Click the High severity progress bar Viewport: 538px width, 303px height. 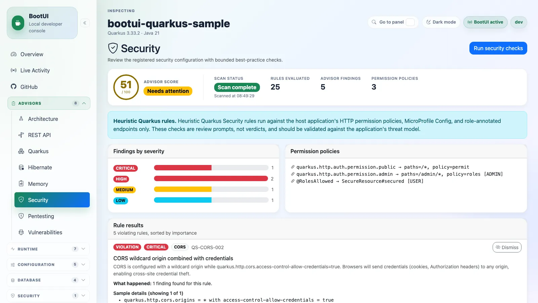coord(211,178)
